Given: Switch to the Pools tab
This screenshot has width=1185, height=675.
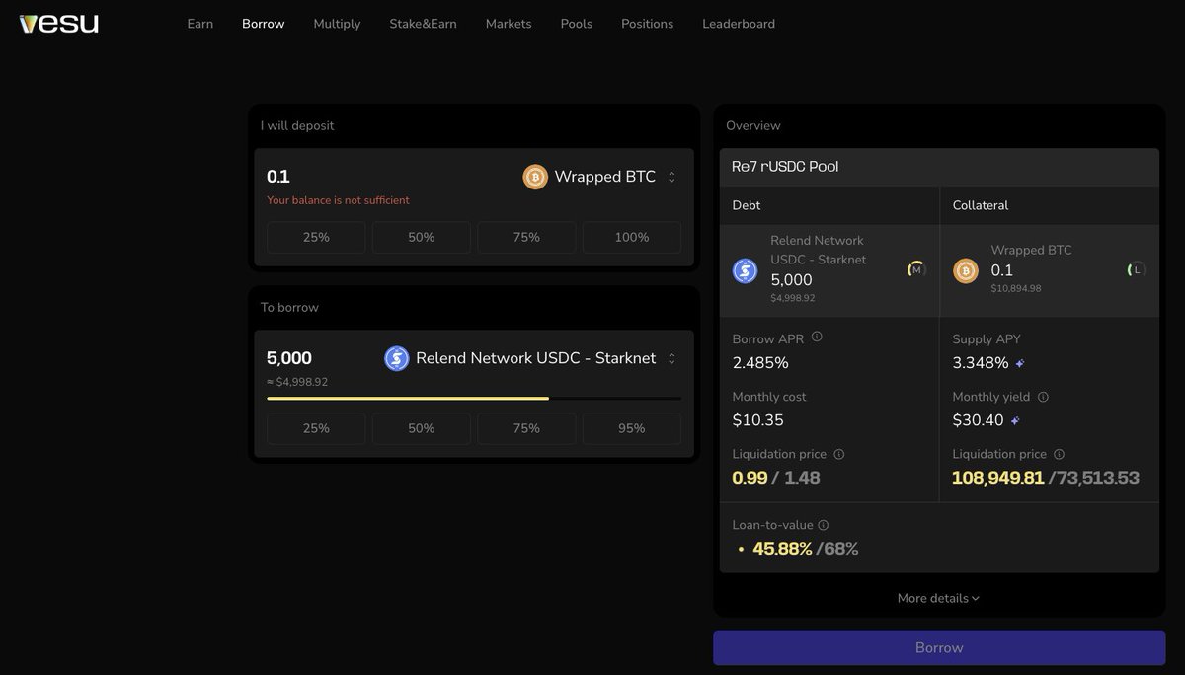Looking at the screenshot, I should 577,23.
